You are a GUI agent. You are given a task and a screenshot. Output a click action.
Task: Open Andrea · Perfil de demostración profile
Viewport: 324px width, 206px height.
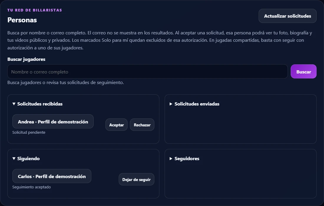53,121
